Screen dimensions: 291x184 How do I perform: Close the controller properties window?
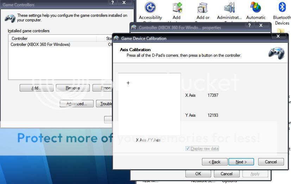(x=261, y=25)
